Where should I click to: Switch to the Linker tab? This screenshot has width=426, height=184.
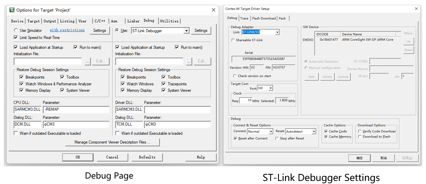tap(134, 21)
